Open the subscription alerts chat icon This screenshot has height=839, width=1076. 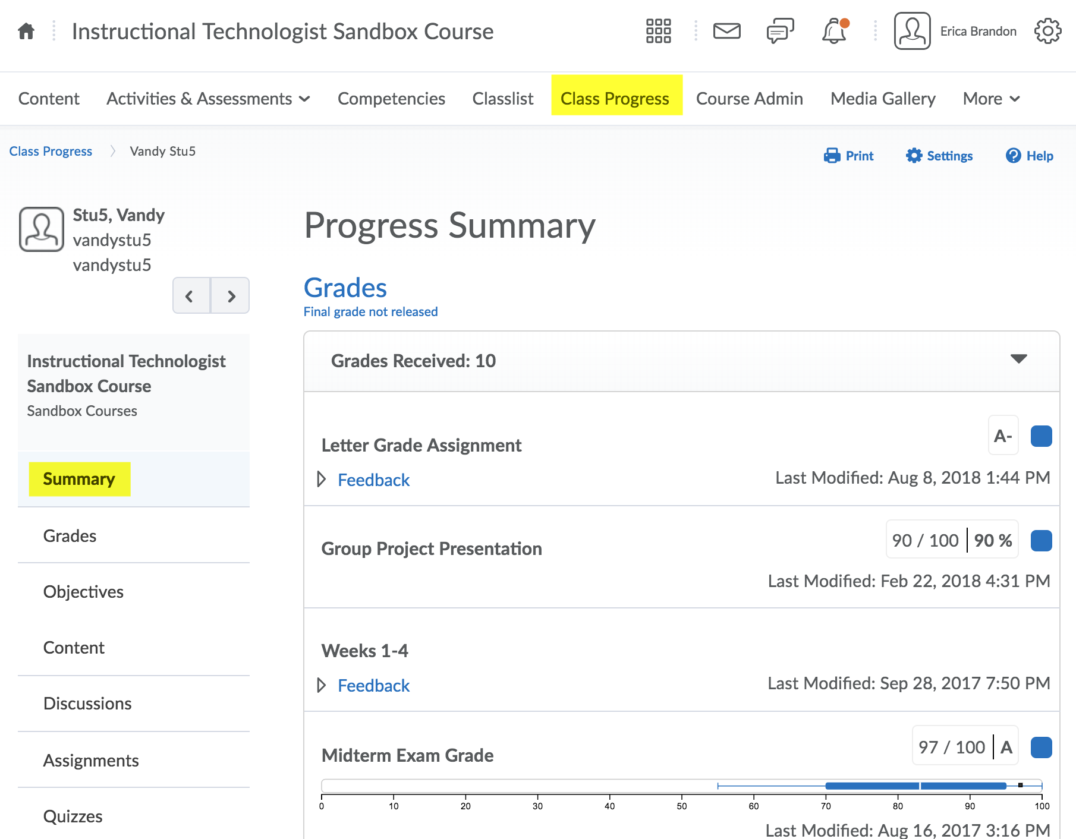pos(780,31)
